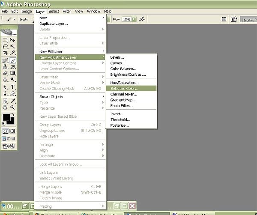This screenshot has width=257, height=215.
Task: Click Edit in ImageReady icon
Action: click(9, 146)
